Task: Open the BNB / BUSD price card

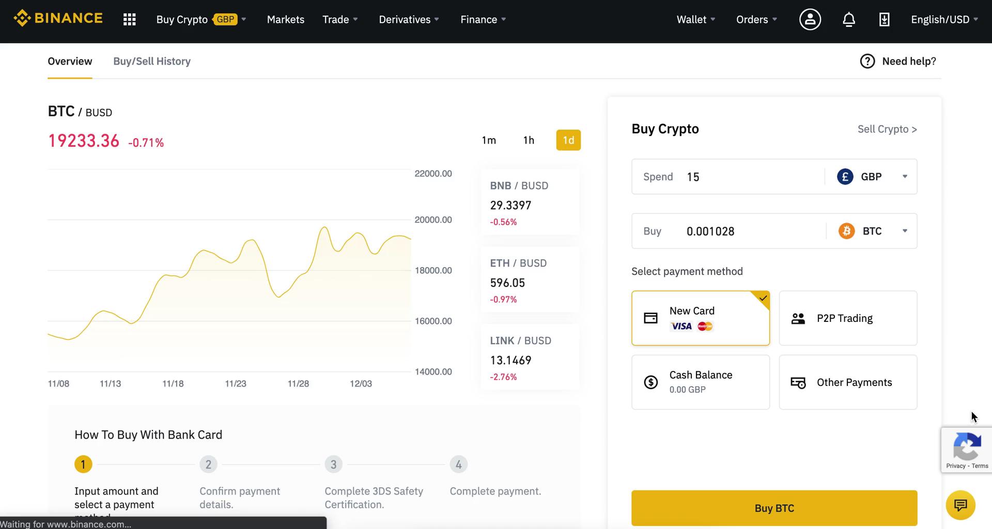Action: 530,202
